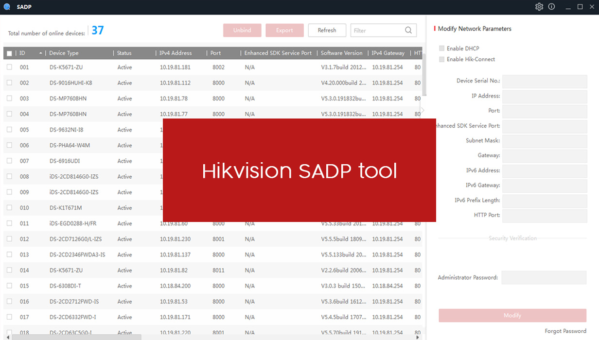The height and width of the screenshot is (340, 599).
Task: Minimize the SADP window
Action: 567,7
